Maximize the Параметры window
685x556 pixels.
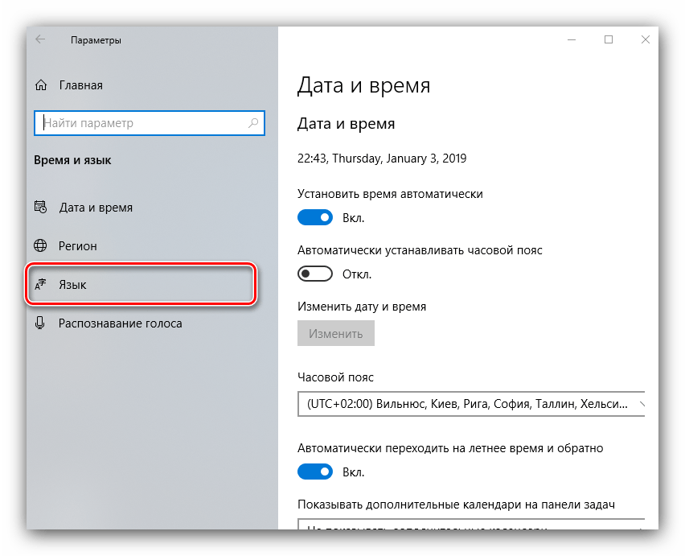click(x=609, y=39)
